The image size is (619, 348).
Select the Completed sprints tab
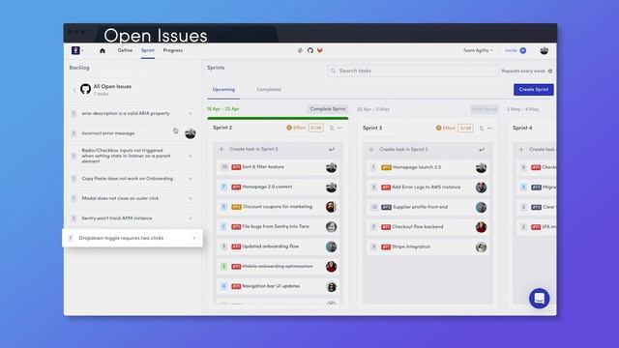coord(269,90)
